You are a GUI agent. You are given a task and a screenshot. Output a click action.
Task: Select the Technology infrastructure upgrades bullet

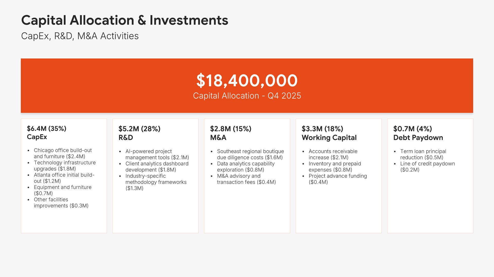[x=65, y=166]
